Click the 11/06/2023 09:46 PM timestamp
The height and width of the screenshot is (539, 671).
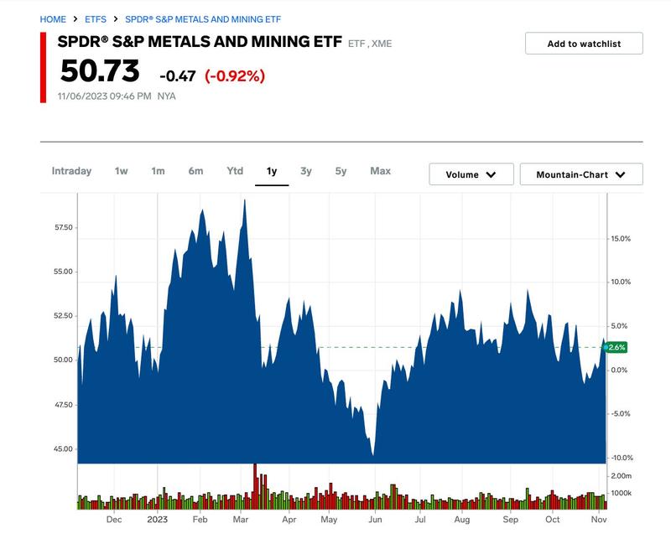104,96
